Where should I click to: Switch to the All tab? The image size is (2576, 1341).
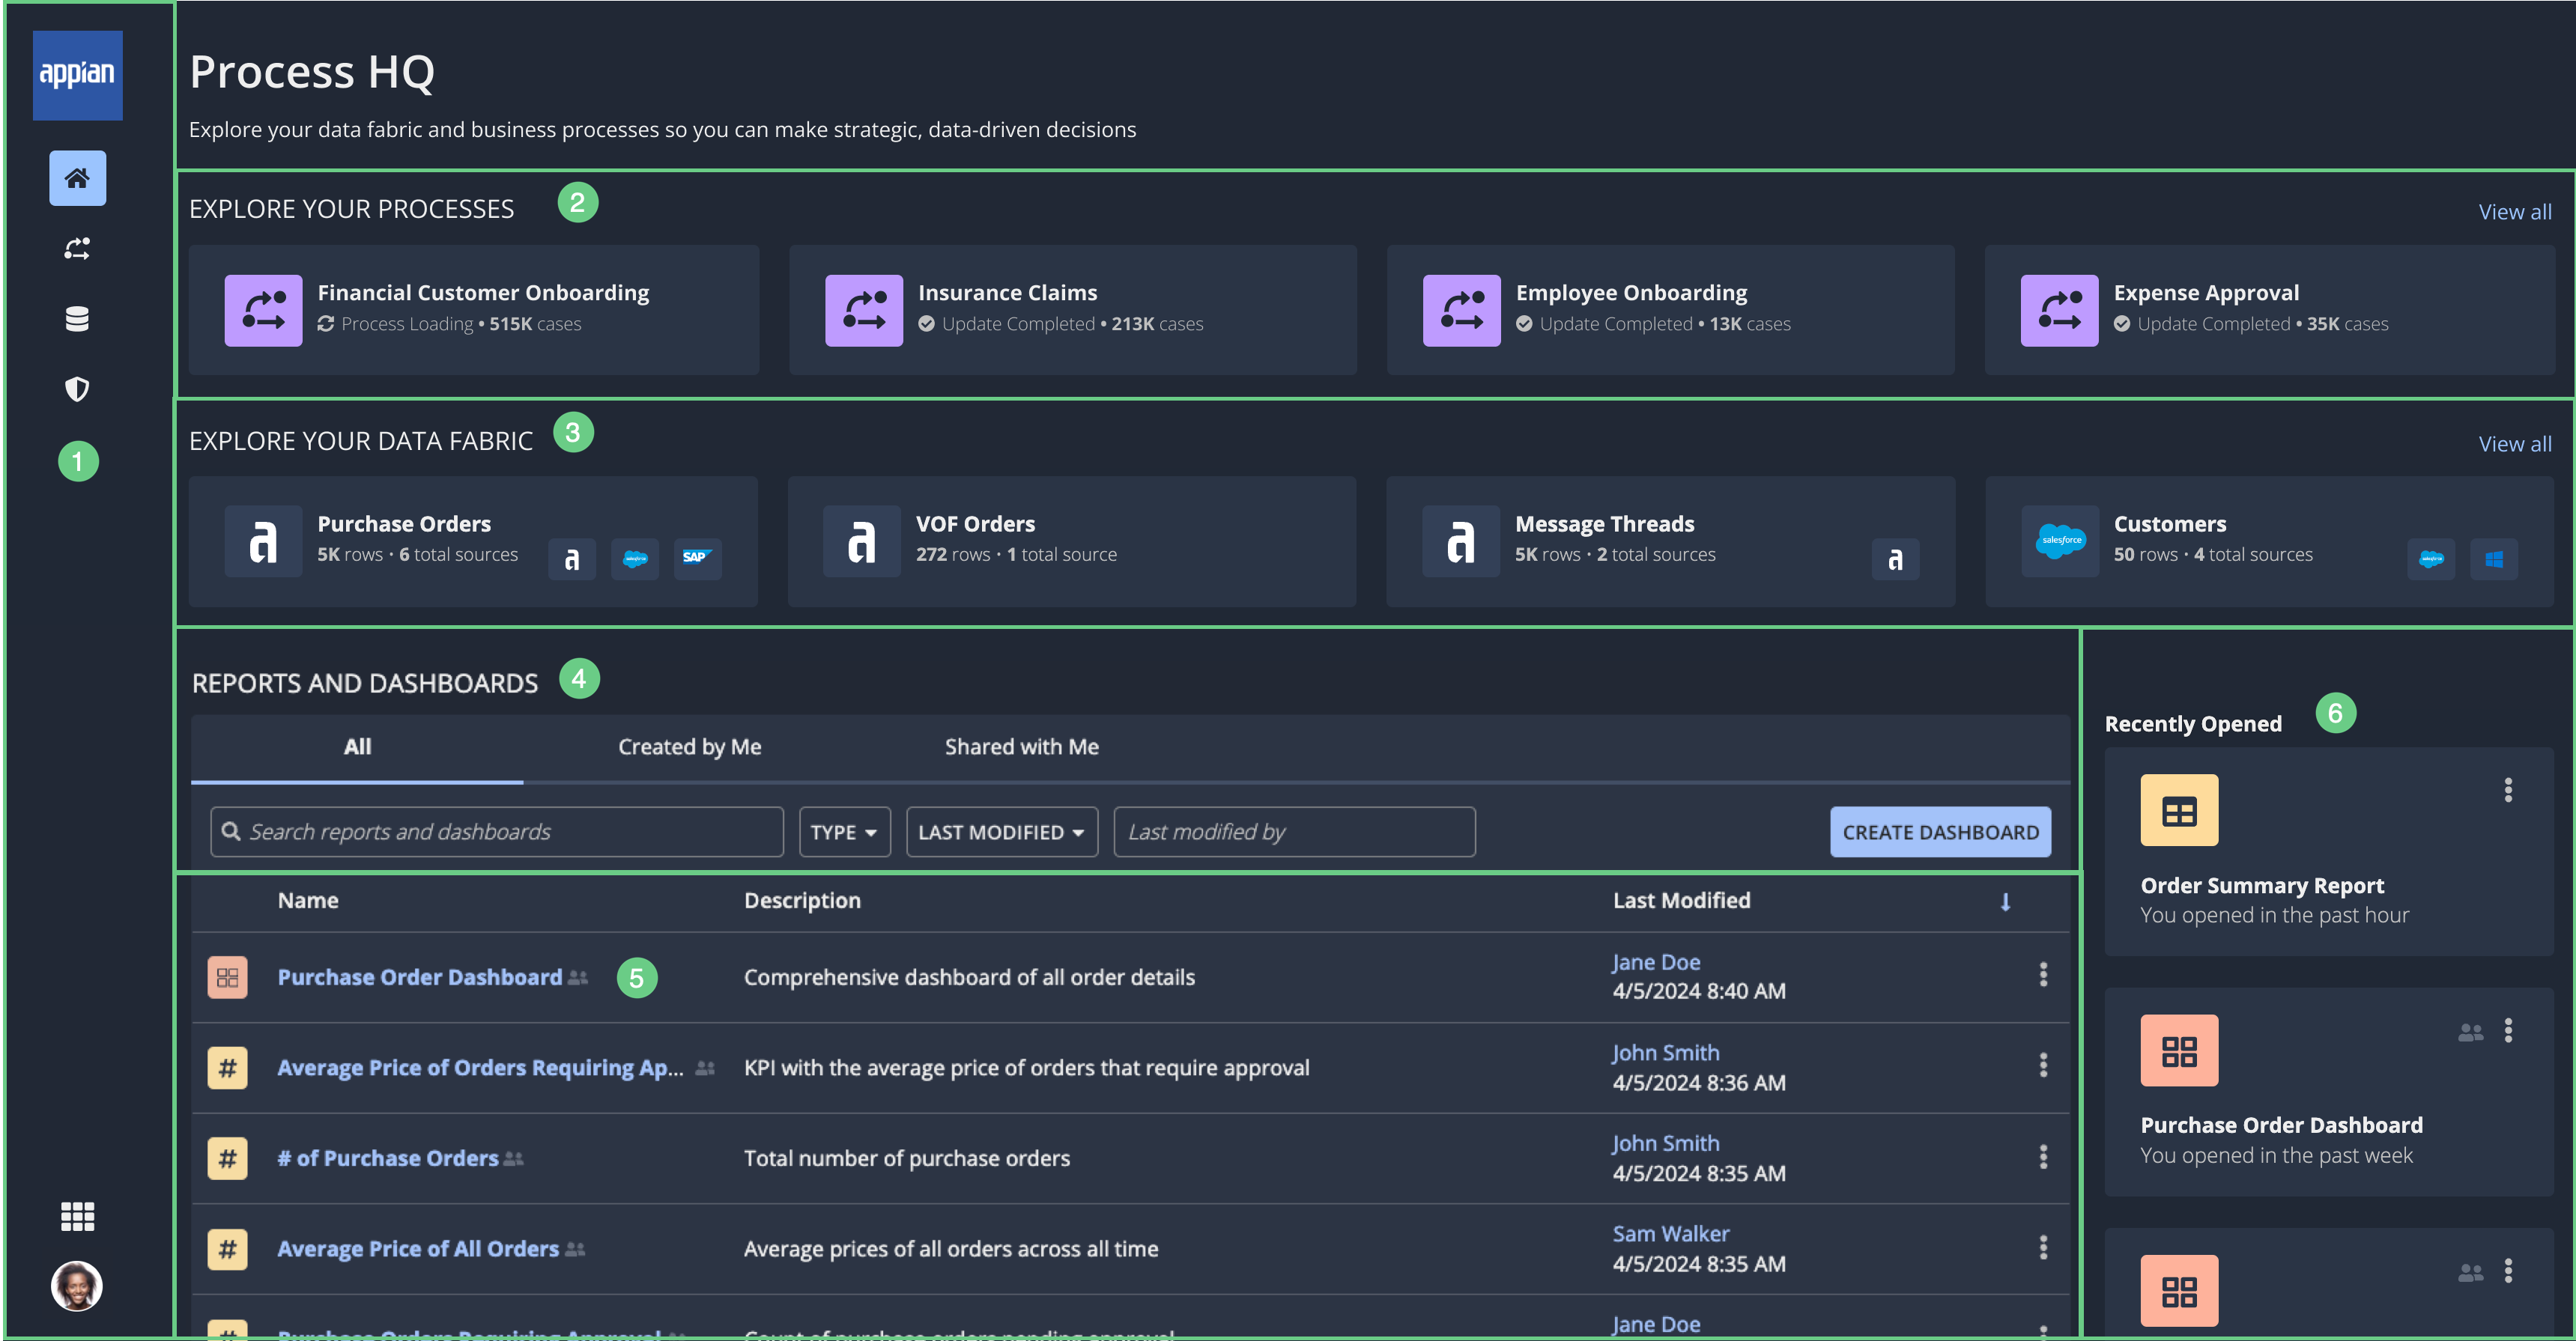pyautogui.click(x=357, y=747)
